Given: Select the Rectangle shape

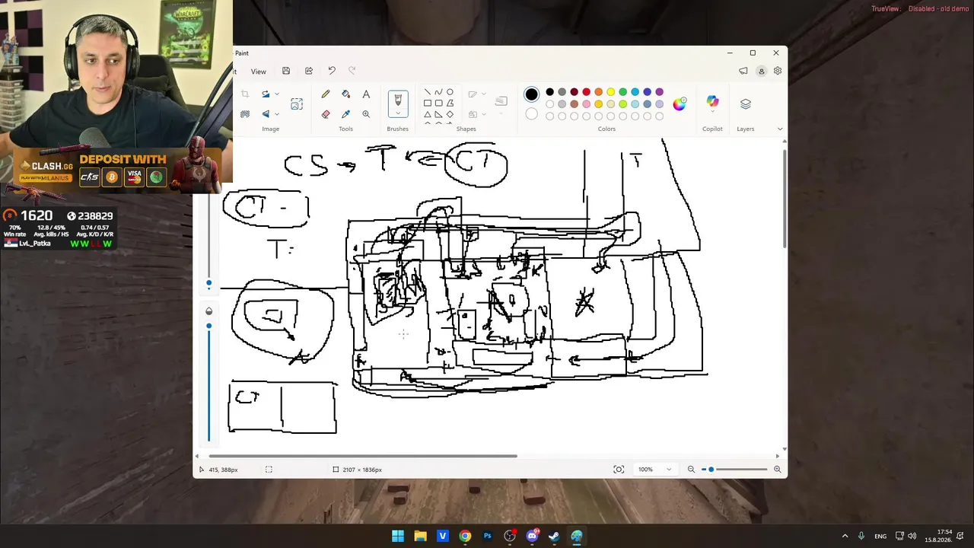Looking at the screenshot, I should [x=428, y=104].
